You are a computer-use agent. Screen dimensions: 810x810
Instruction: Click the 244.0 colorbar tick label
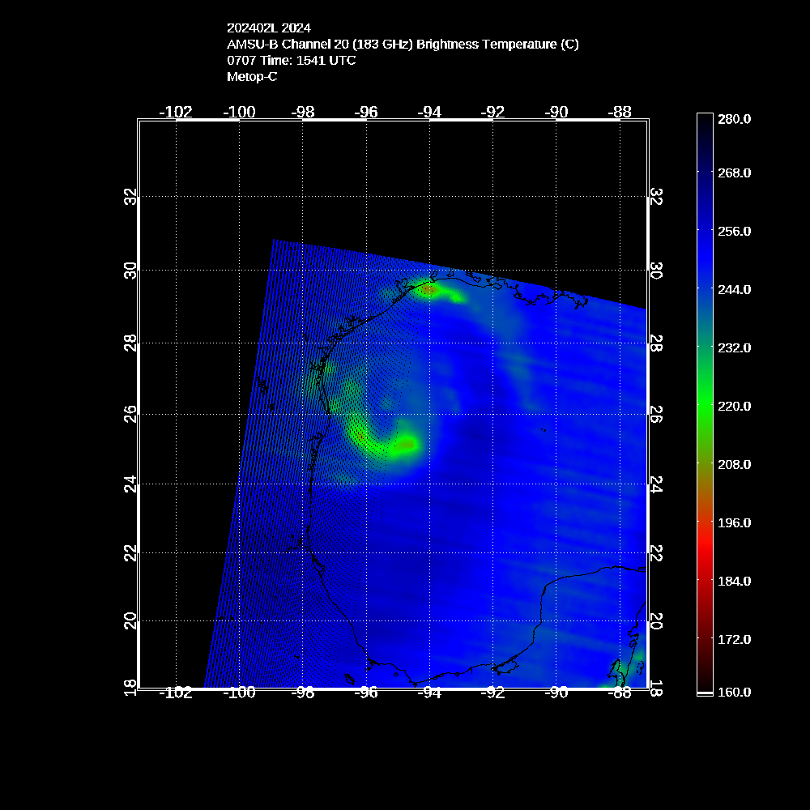click(x=735, y=289)
